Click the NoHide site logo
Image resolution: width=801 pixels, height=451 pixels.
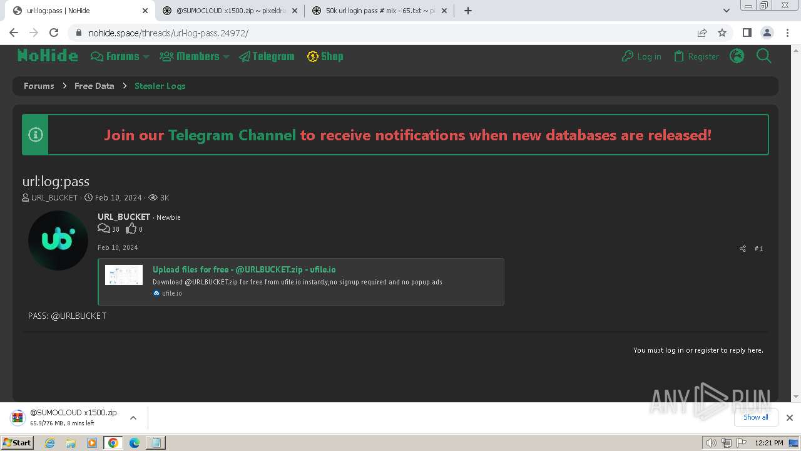tap(48, 56)
